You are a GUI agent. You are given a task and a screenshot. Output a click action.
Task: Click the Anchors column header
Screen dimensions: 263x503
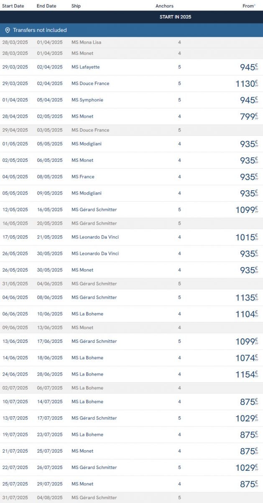[x=164, y=6]
